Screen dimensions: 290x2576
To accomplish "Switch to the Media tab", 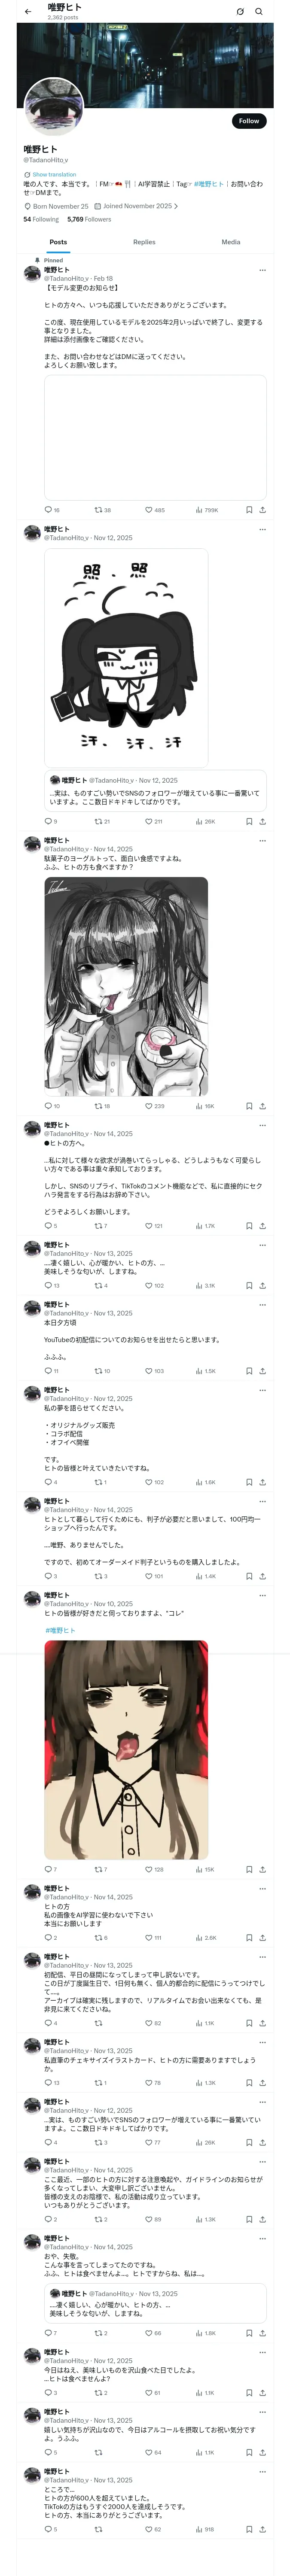I will tap(231, 242).
